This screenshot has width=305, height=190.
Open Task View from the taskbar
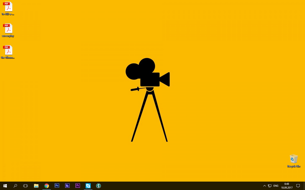coord(26,186)
